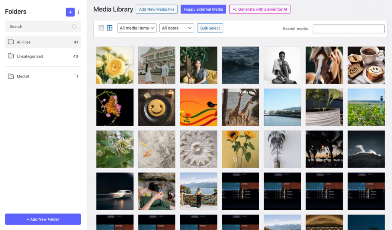Click the Media1 folder icon
Viewport: 392px width, 230px height.
point(11,76)
